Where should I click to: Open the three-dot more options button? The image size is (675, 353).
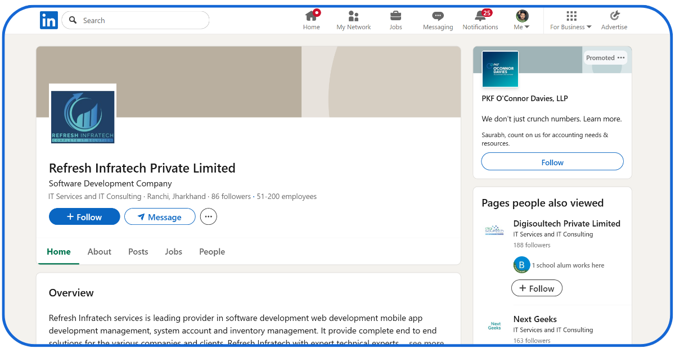point(209,216)
